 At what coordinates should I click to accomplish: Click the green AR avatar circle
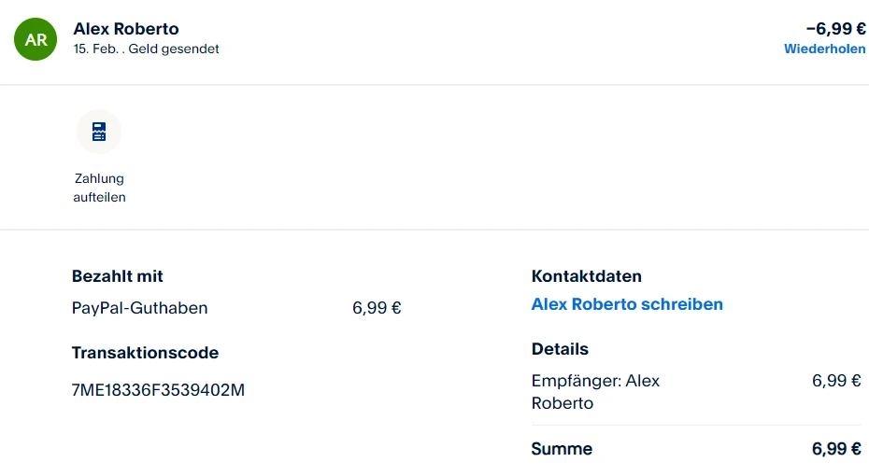(x=36, y=39)
